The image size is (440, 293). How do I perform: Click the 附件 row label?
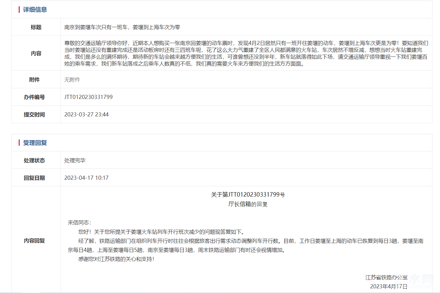click(x=35, y=80)
